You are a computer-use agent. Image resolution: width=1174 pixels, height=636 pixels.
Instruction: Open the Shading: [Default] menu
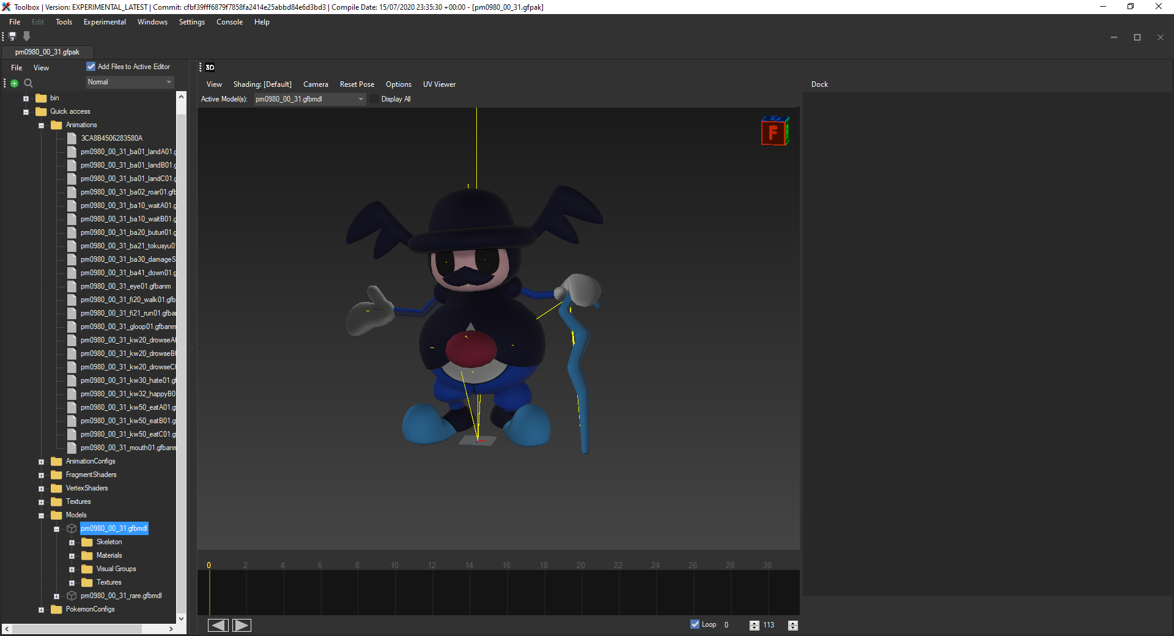(x=262, y=84)
